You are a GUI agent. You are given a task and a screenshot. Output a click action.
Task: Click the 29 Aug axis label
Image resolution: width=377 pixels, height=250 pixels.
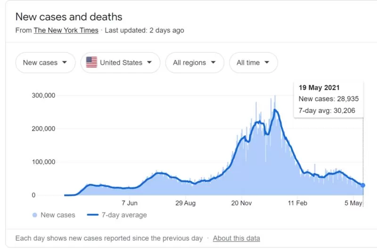point(185,203)
